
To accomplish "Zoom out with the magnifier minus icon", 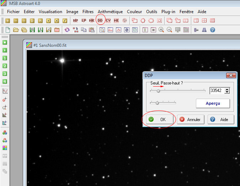I will [170, 30].
